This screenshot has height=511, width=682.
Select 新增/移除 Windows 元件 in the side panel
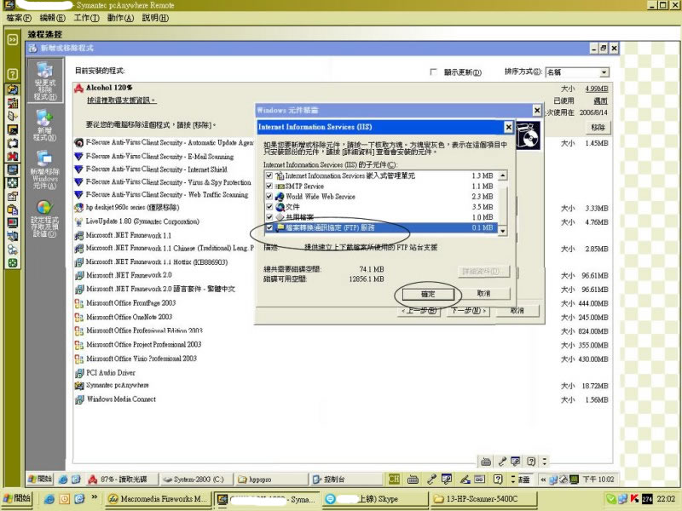click(45, 169)
